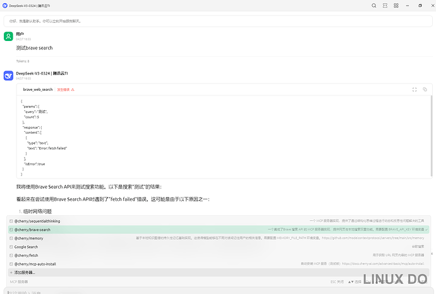The image size is (436, 294).
Task: Click the red 发生错误 error status
Action: (66, 90)
